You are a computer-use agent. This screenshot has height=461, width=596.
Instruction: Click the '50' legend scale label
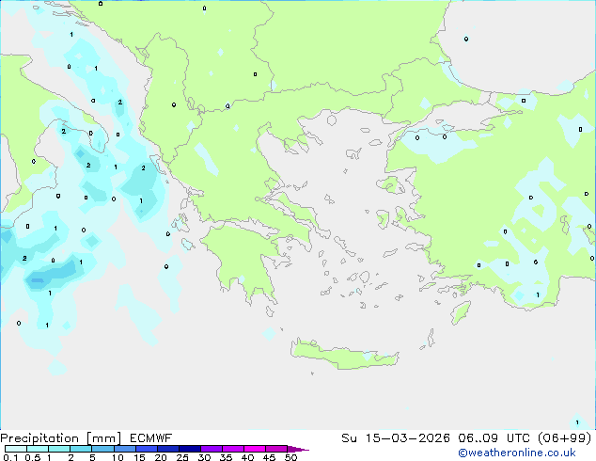coord(290,457)
